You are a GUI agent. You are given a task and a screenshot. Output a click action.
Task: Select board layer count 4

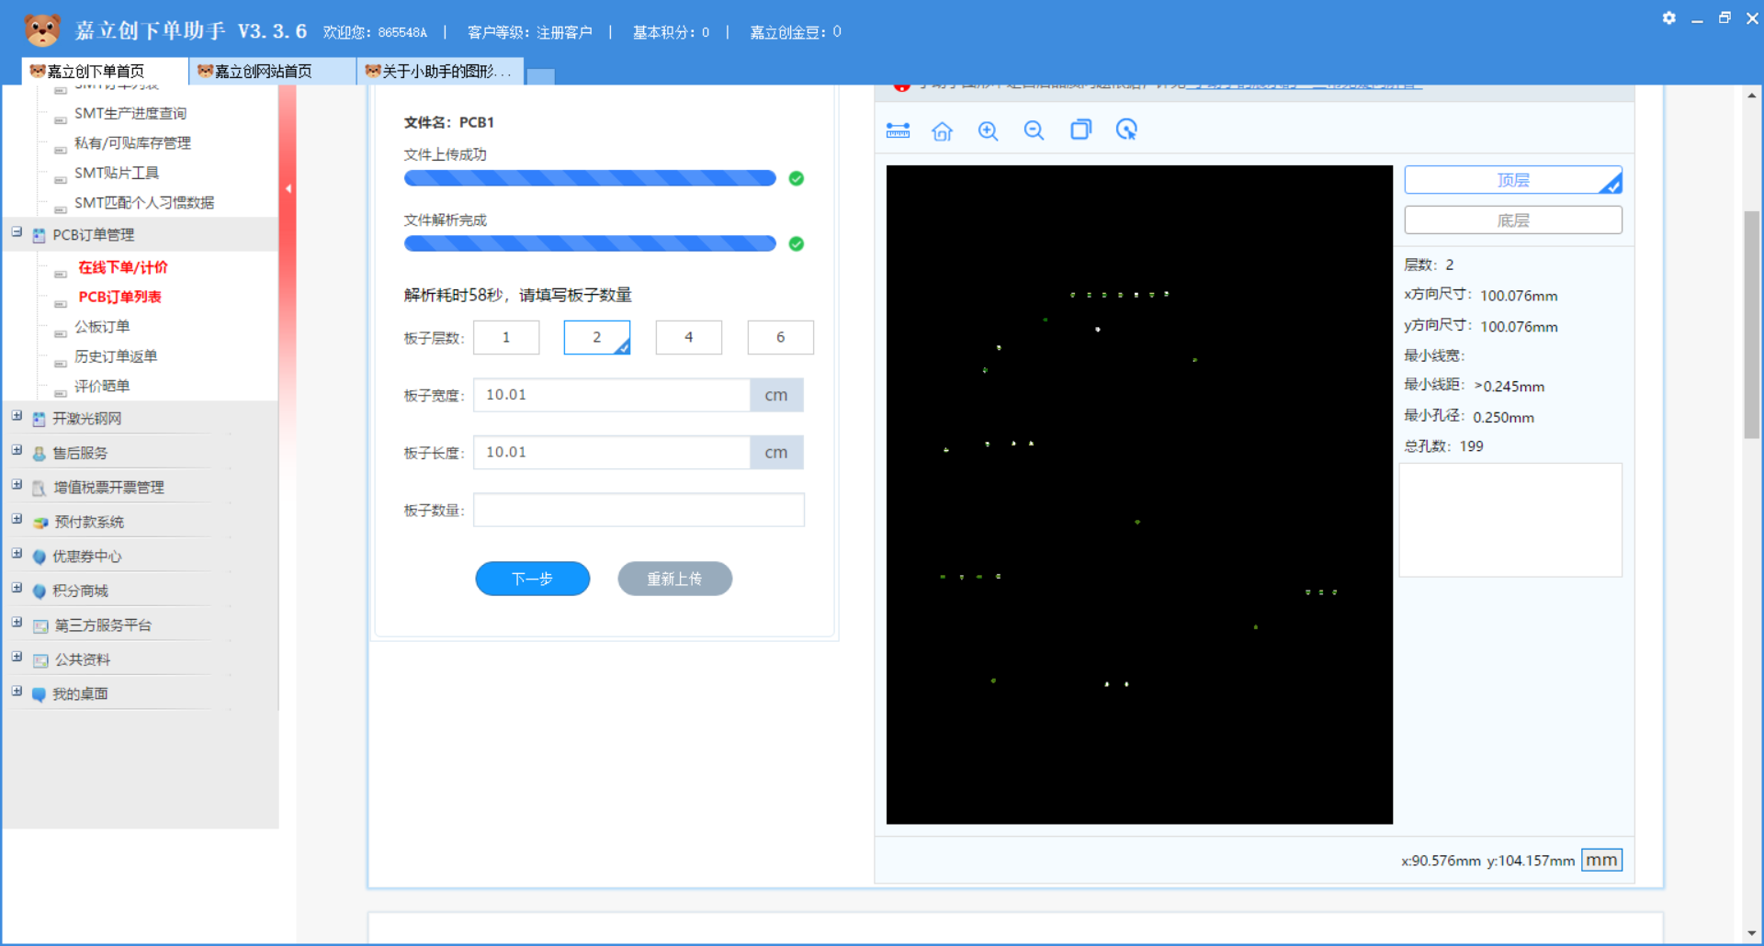click(x=689, y=337)
